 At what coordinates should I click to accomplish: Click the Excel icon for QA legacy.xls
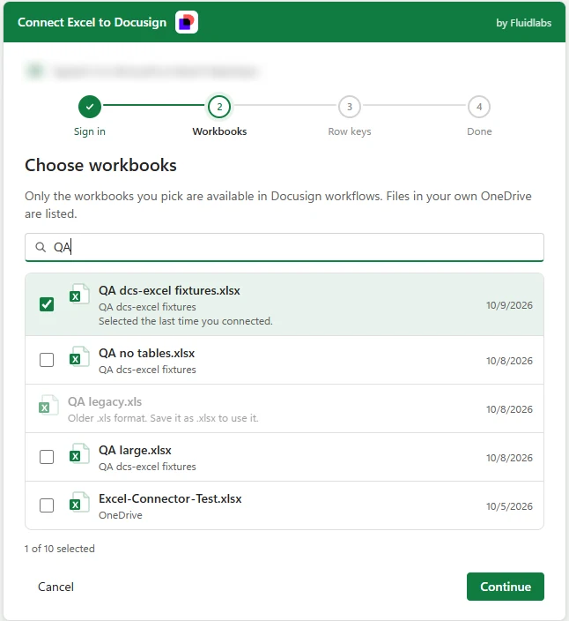click(x=48, y=405)
